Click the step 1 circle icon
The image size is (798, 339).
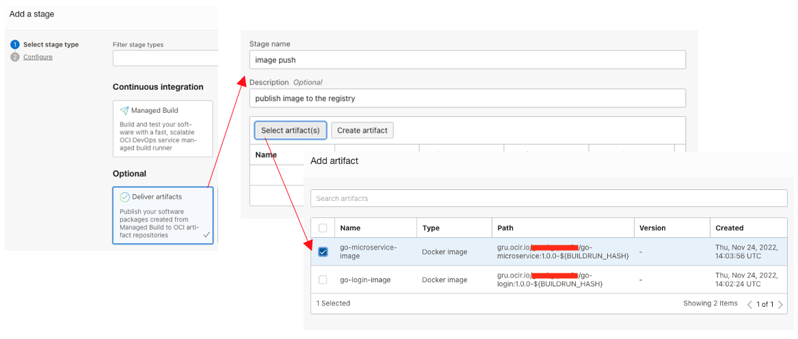click(15, 45)
